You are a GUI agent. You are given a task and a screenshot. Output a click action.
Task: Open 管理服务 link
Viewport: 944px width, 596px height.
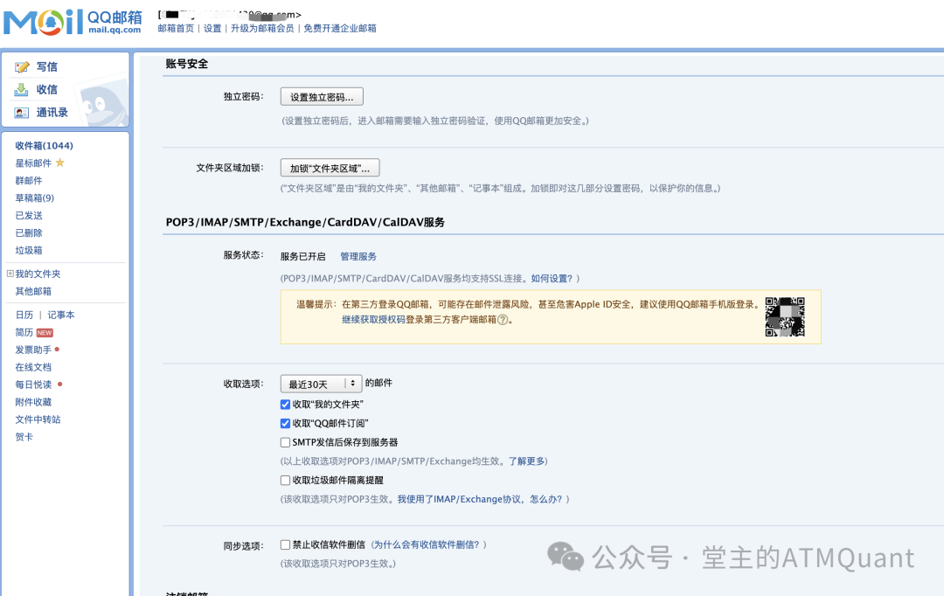[358, 256]
